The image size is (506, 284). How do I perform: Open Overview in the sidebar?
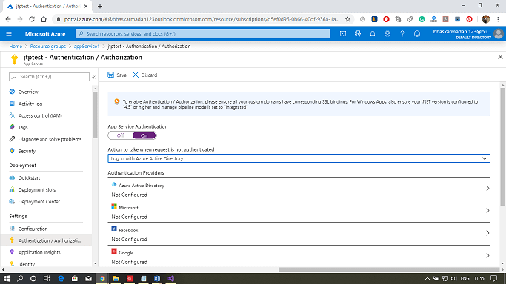28,92
